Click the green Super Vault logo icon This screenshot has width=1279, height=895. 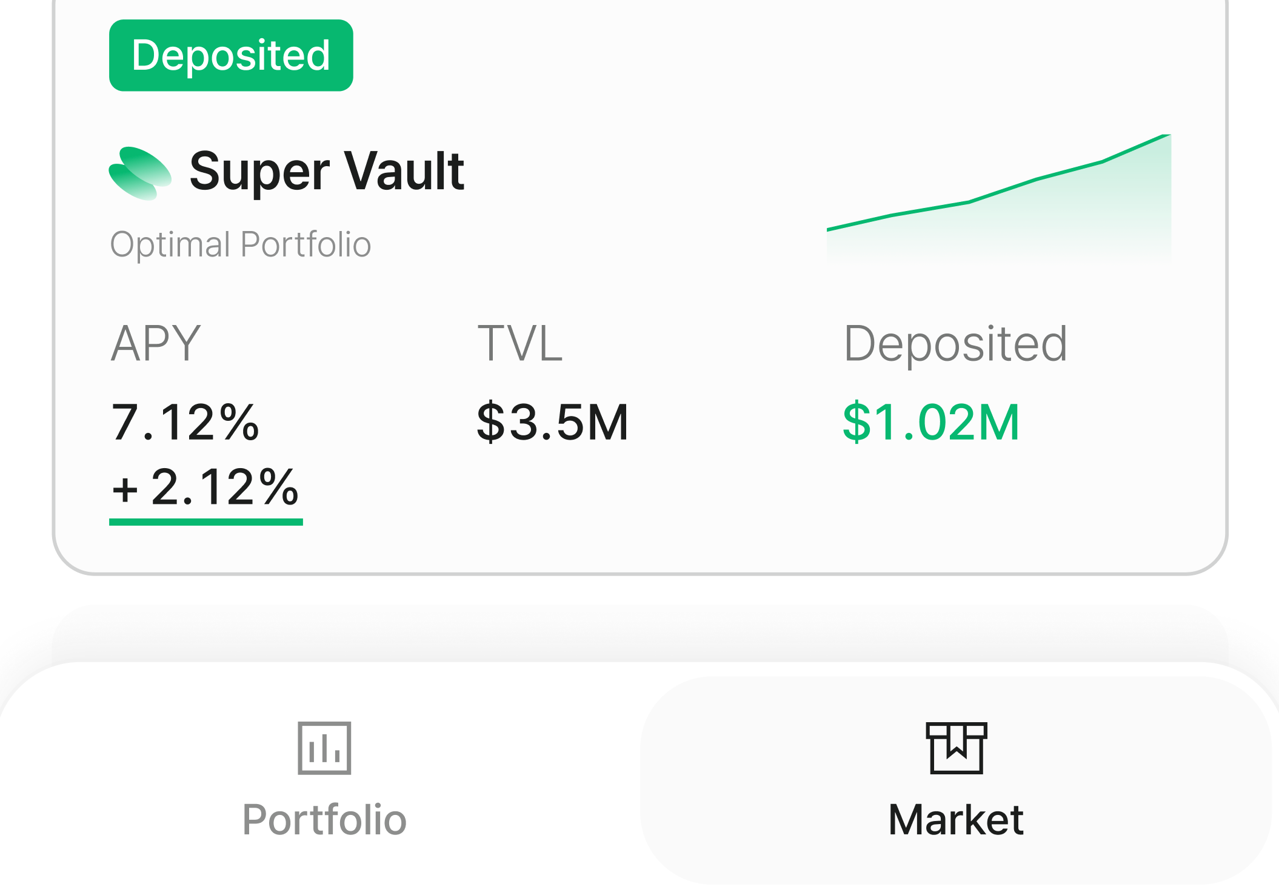pyautogui.click(x=140, y=173)
